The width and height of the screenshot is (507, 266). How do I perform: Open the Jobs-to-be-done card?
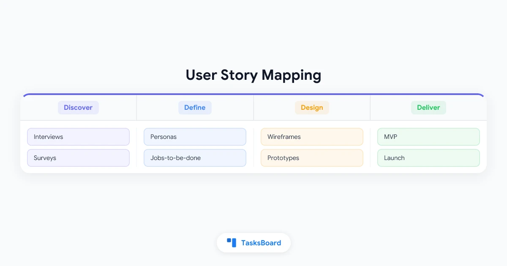point(195,158)
